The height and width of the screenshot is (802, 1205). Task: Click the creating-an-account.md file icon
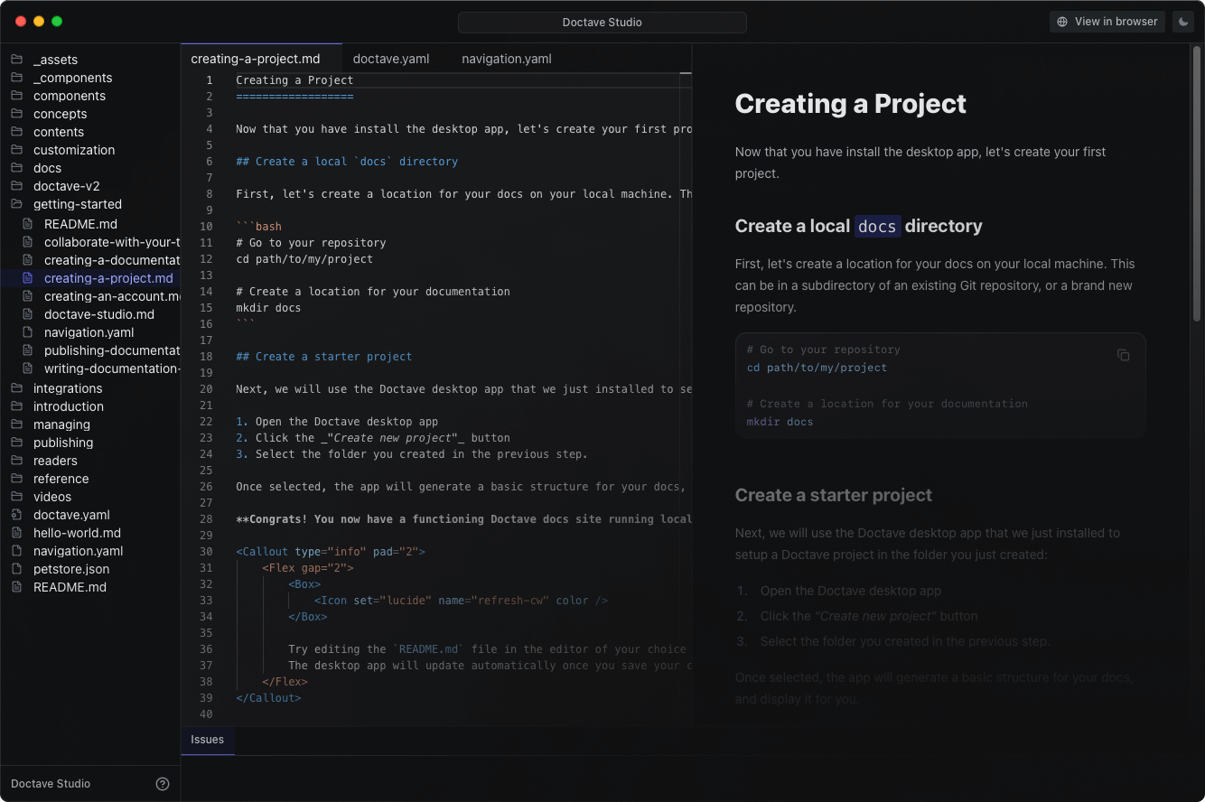[x=27, y=296]
